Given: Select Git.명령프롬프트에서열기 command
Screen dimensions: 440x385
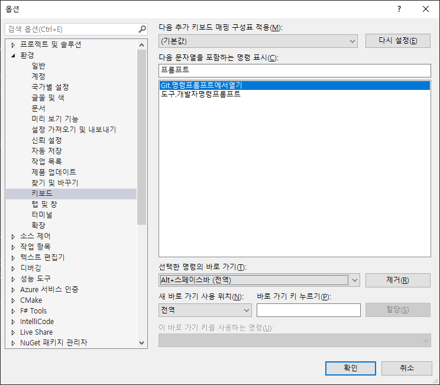Looking at the screenshot, I should 295,85.
